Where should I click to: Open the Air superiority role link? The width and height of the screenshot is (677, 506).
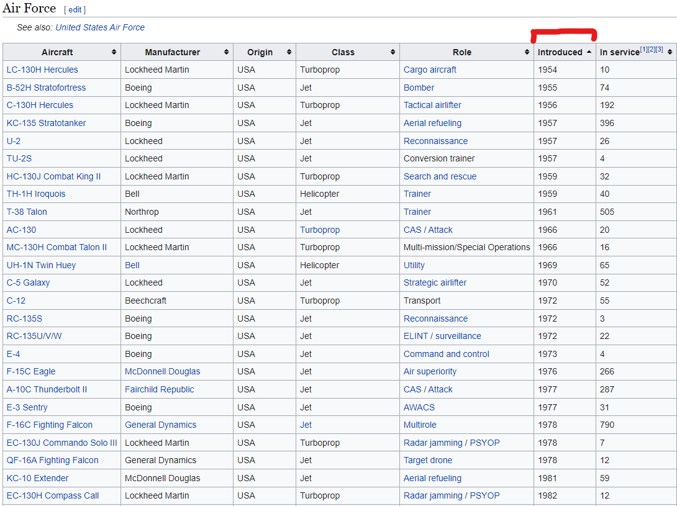click(430, 371)
